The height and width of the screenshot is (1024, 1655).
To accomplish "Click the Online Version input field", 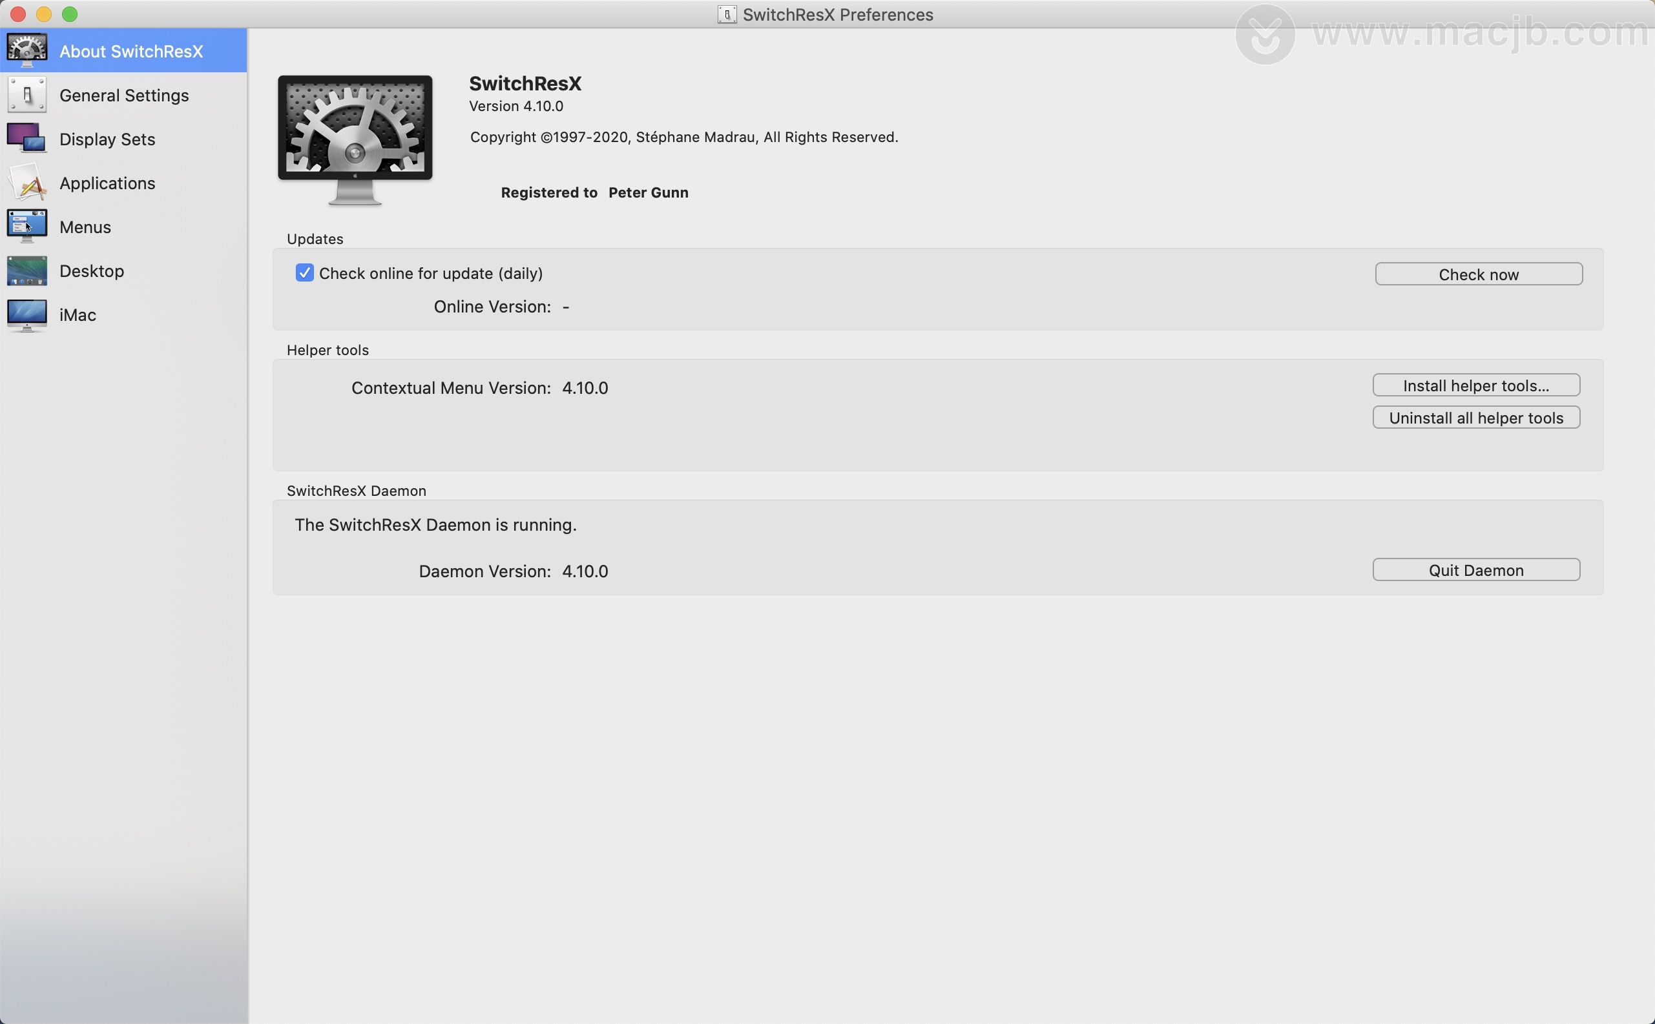I will (x=567, y=306).
